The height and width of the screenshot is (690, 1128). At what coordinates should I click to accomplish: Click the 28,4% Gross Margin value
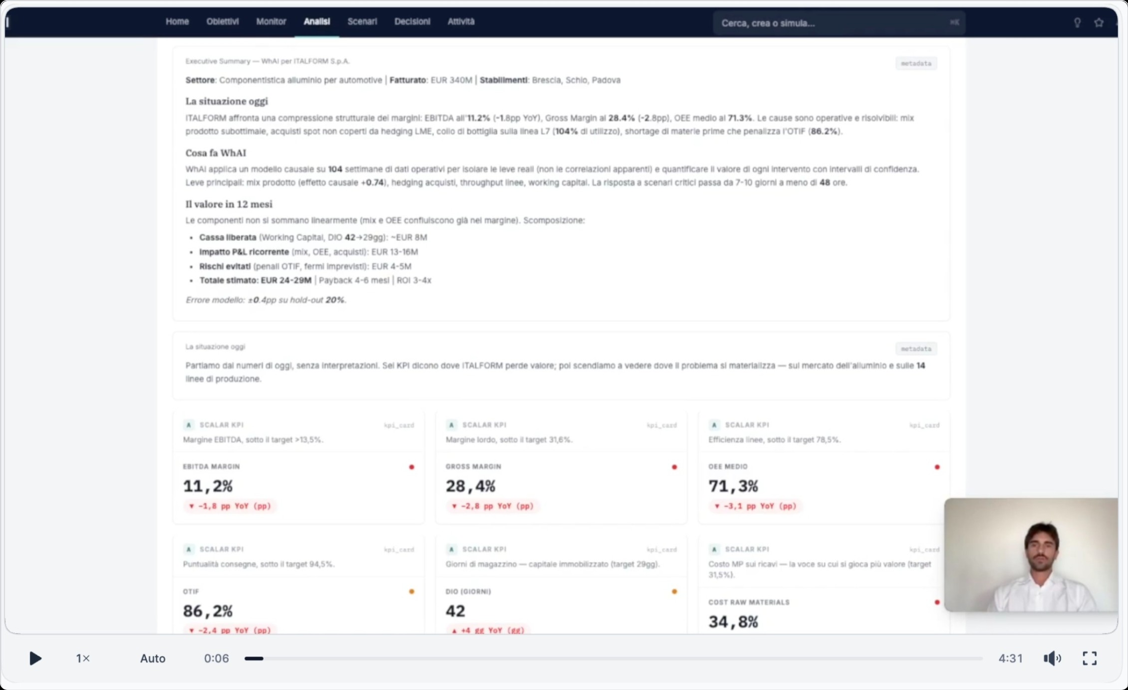(471, 486)
